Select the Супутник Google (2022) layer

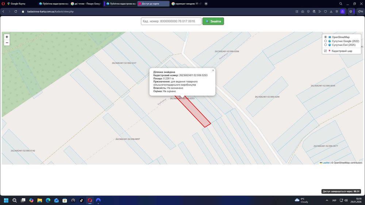pyautogui.click(x=326, y=41)
